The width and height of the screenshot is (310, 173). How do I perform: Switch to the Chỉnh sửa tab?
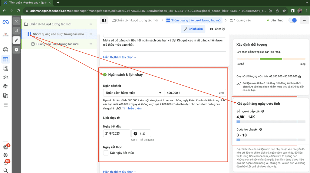(x=193, y=29)
